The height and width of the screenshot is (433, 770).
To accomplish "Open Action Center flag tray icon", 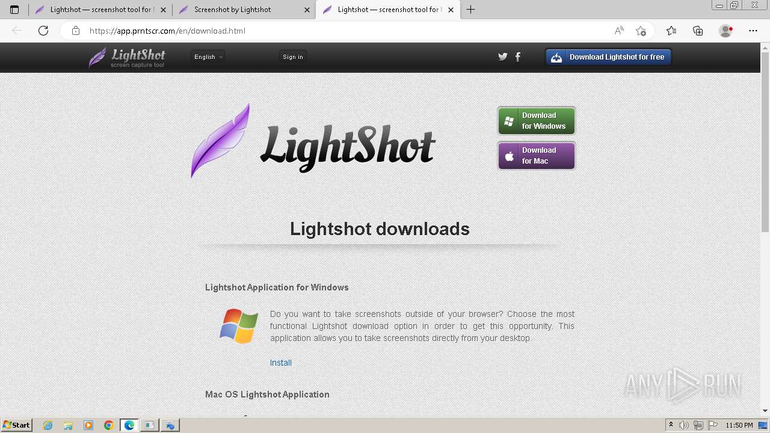I will tap(713, 425).
